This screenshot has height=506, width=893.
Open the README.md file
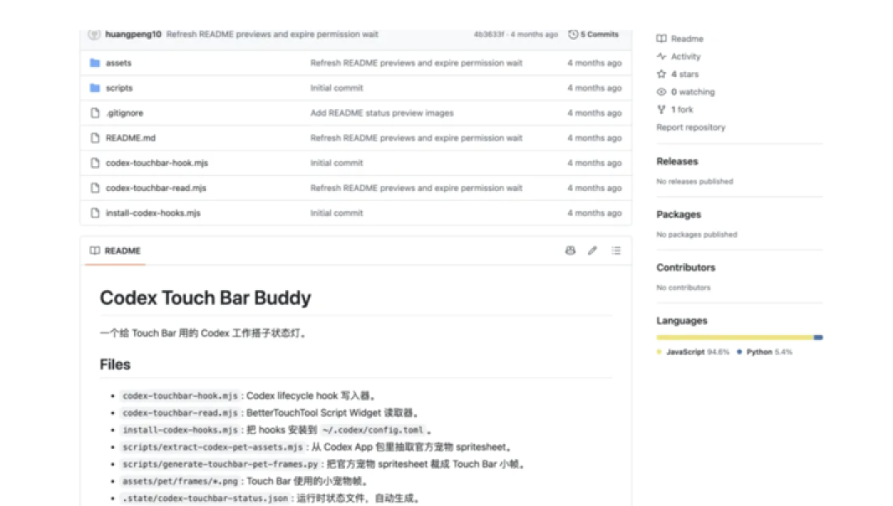point(131,138)
